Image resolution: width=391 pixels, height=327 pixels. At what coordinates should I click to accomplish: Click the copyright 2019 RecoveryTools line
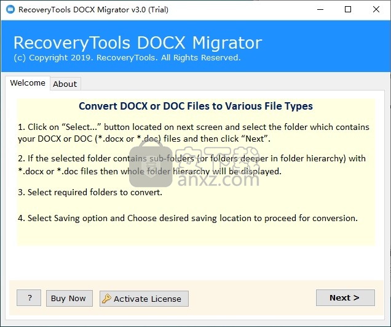[x=127, y=58]
